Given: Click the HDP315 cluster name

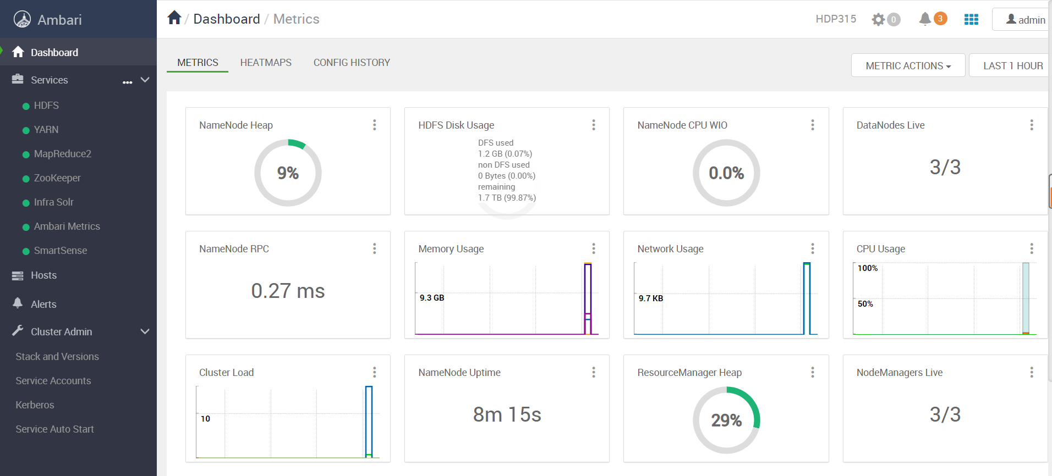Looking at the screenshot, I should click(x=836, y=19).
